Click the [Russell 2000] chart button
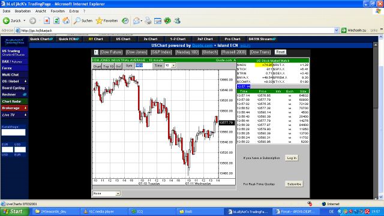This screenshot has width=384, height=216. 233,52
